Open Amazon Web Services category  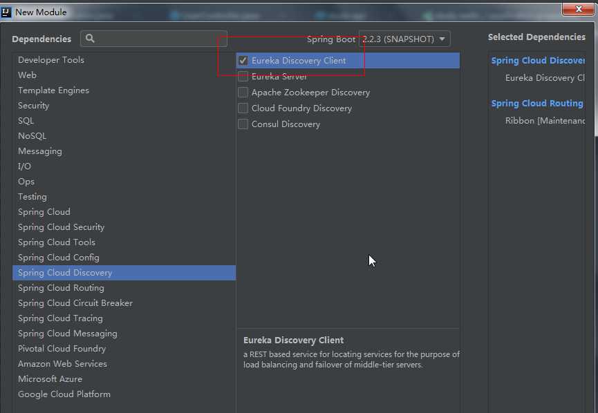tap(124, 364)
